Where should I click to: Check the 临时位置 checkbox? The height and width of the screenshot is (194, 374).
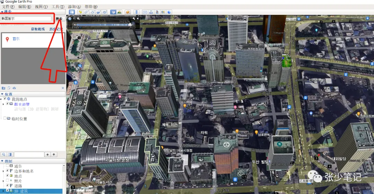(5, 118)
